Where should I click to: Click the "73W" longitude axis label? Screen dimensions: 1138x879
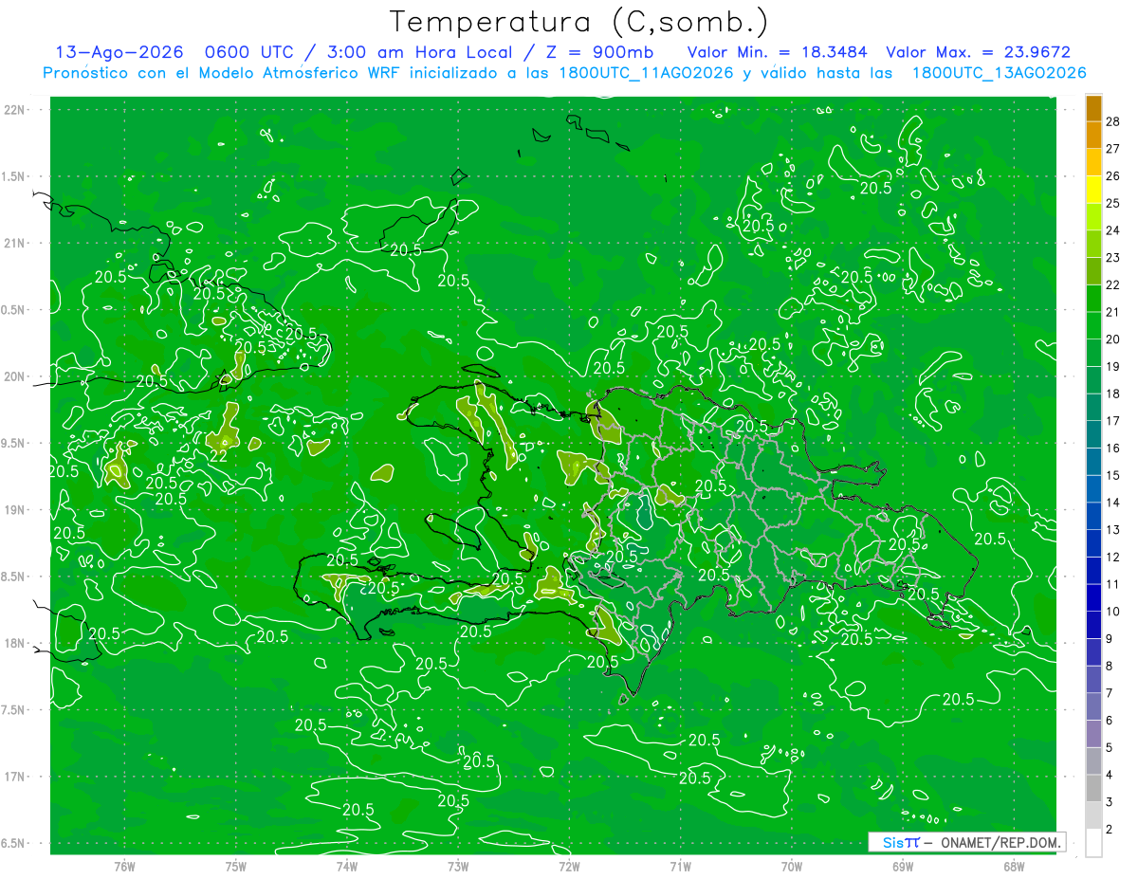(x=458, y=866)
